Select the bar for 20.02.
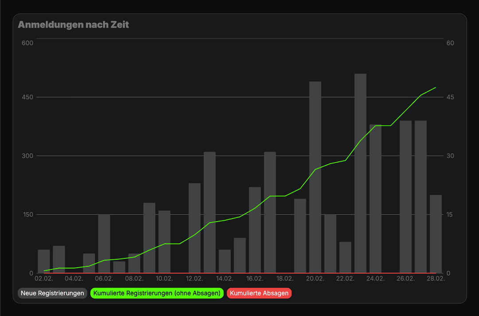479x316 pixels. 315,177
